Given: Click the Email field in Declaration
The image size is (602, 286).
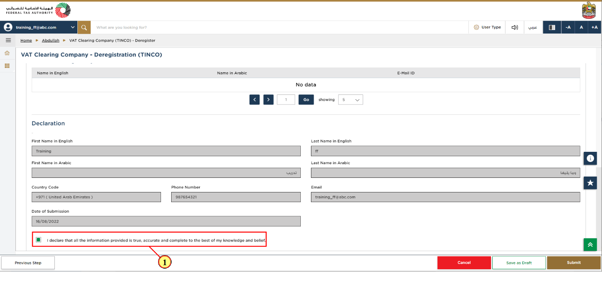Looking at the screenshot, I should 445,197.
